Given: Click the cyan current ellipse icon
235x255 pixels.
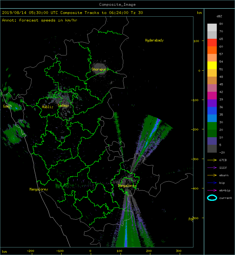Looking at the screenshot, I should pyautogui.click(x=212, y=198).
